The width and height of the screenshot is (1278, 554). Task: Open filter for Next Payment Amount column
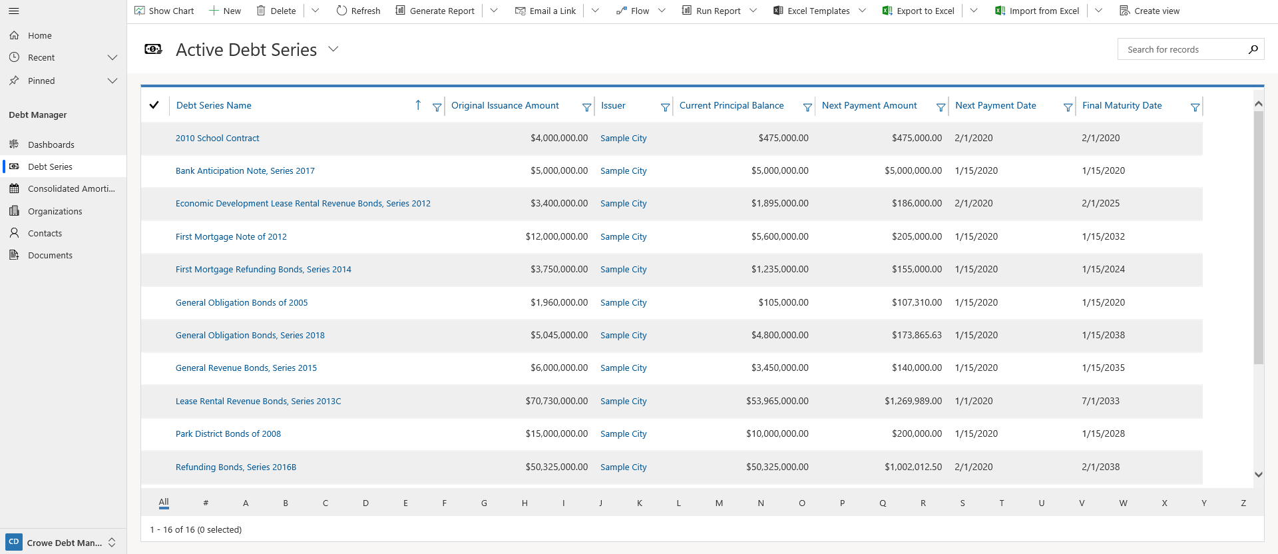pyautogui.click(x=941, y=107)
